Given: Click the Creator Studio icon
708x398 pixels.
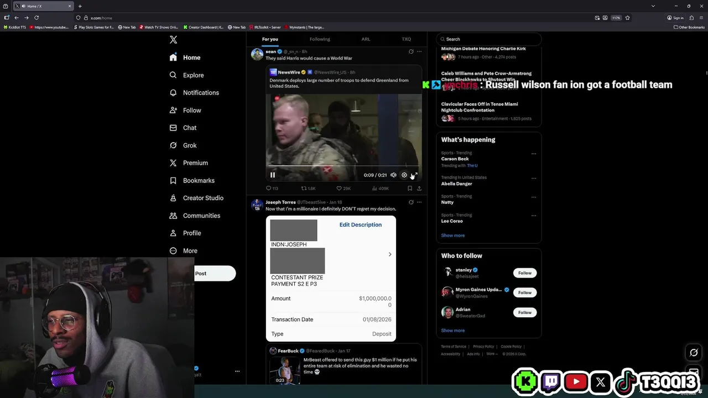Looking at the screenshot, I should 173,198.
